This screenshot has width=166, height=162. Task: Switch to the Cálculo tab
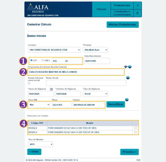pyautogui.click(x=101, y=9)
